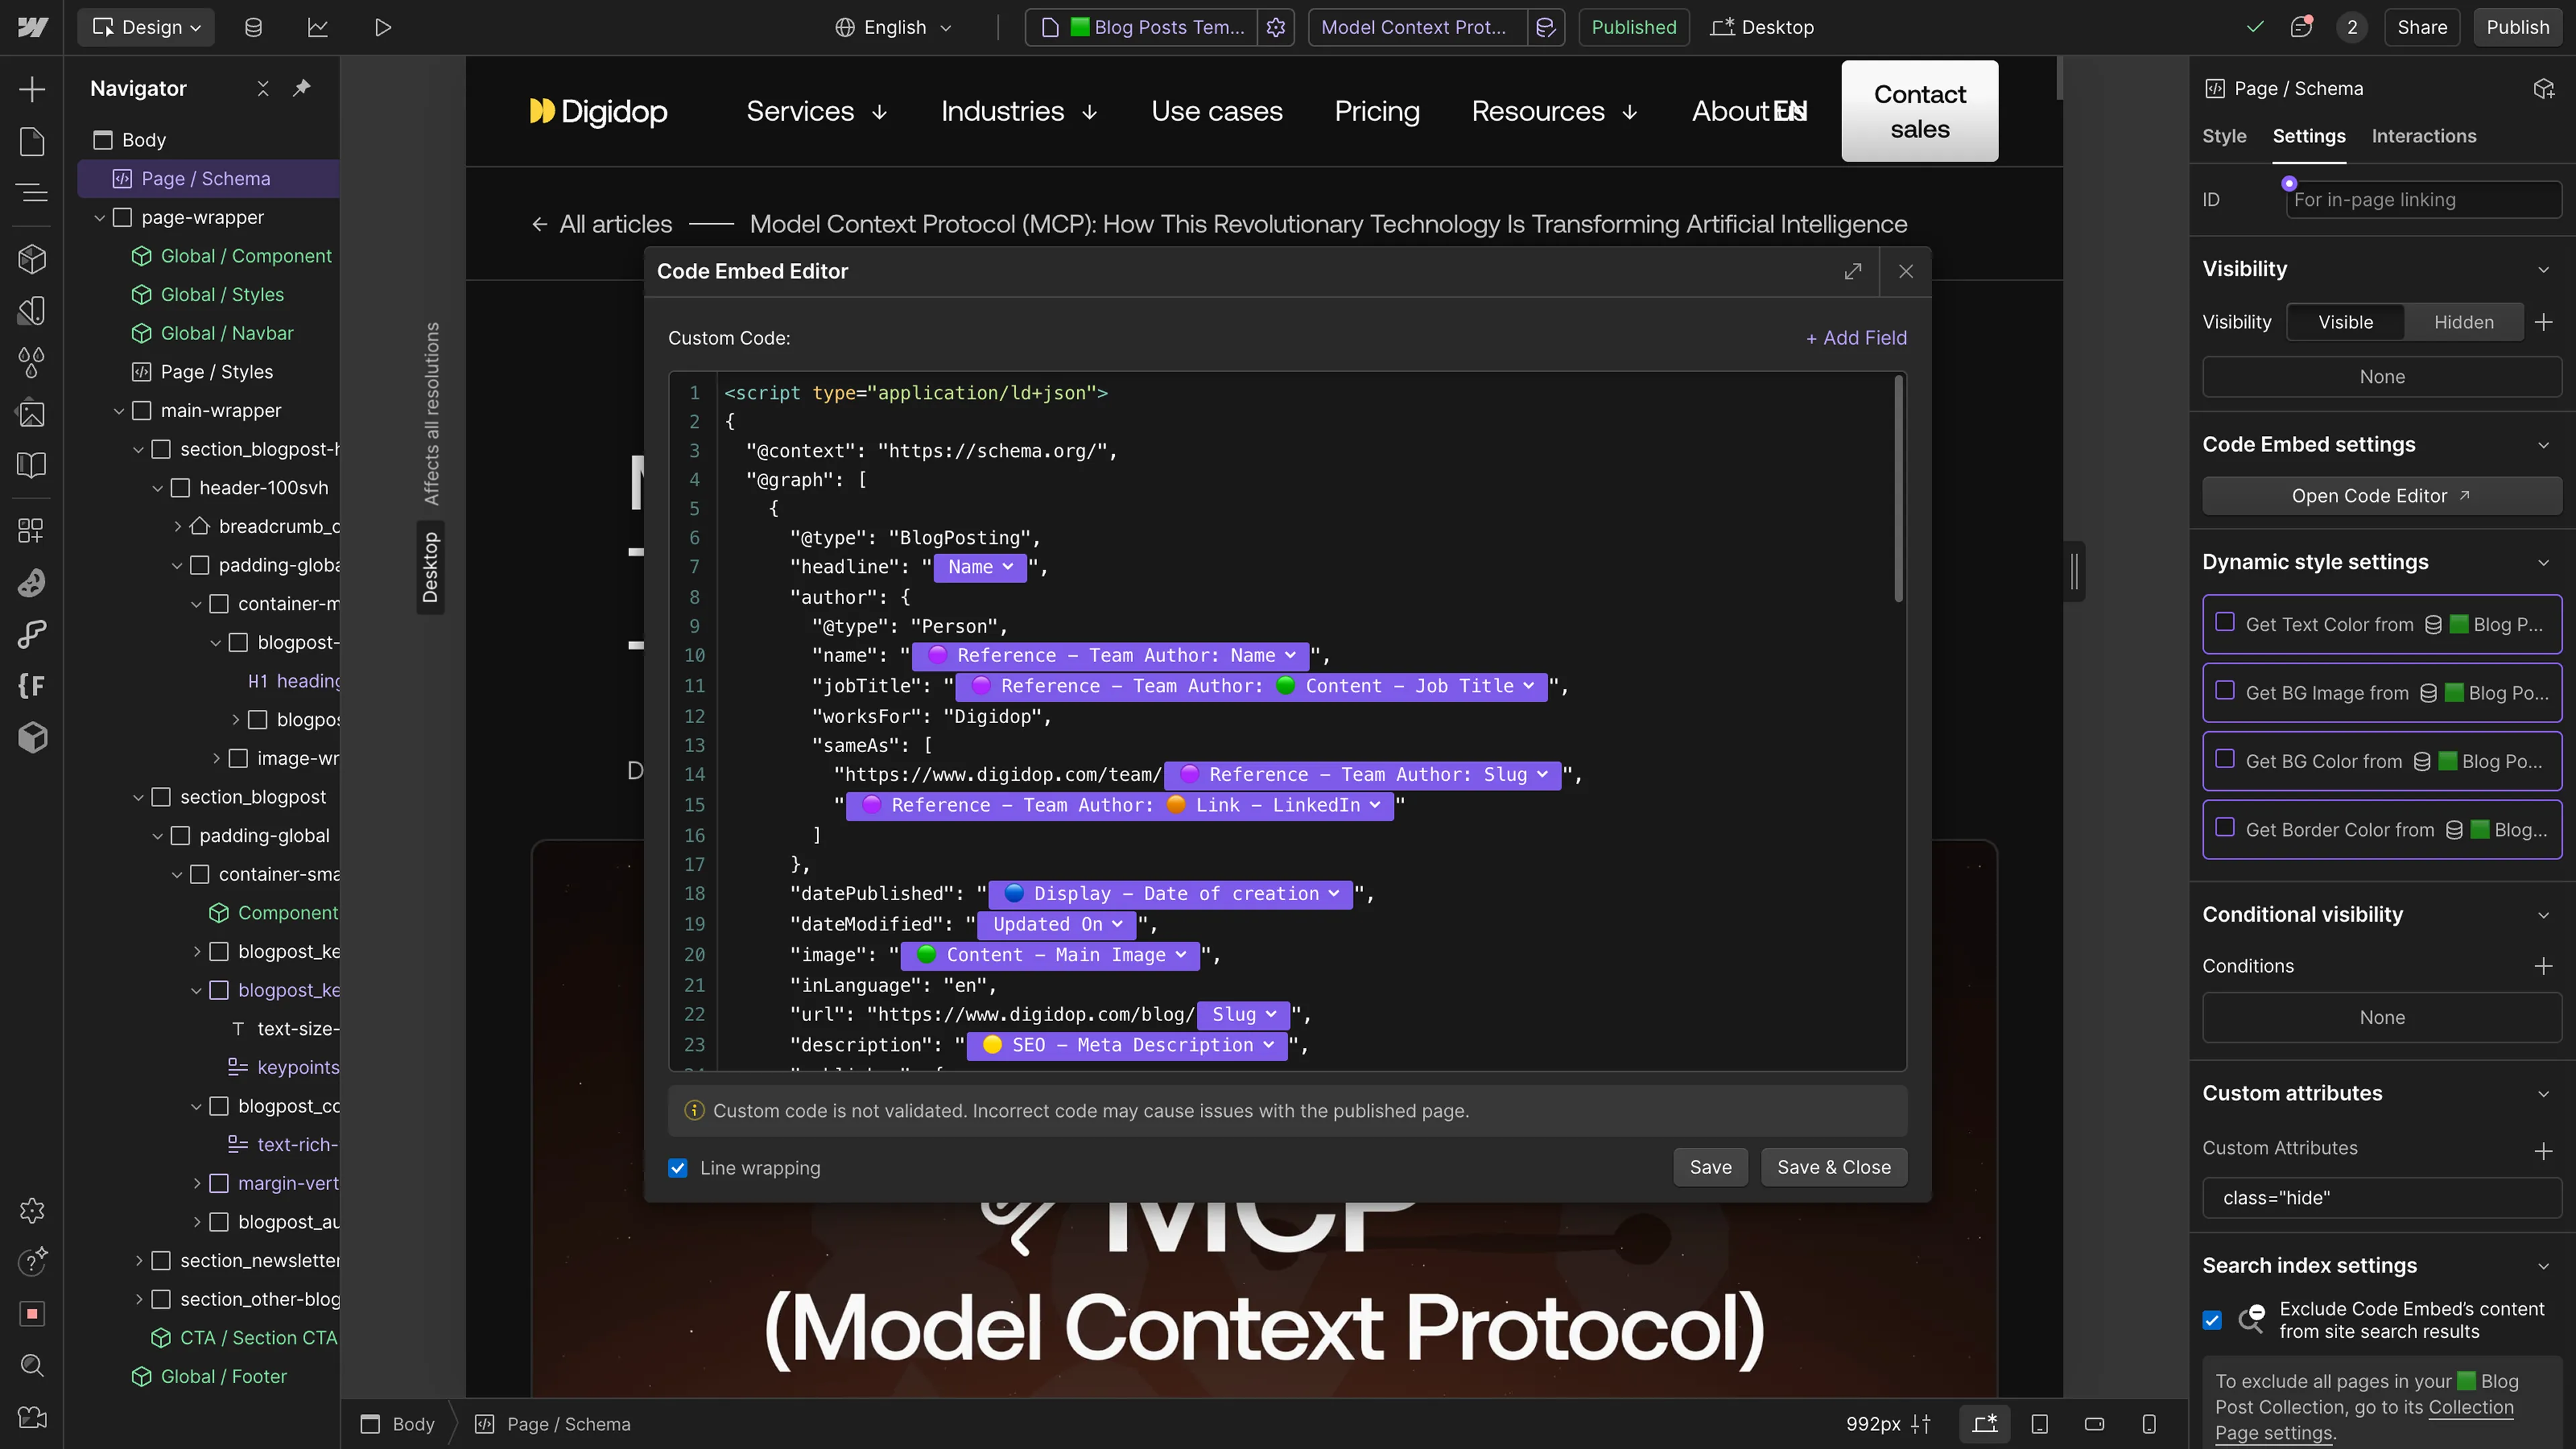Click the Save & Close button
The height and width of the screenshot is (1449, 2576).
[1834, 1167]
